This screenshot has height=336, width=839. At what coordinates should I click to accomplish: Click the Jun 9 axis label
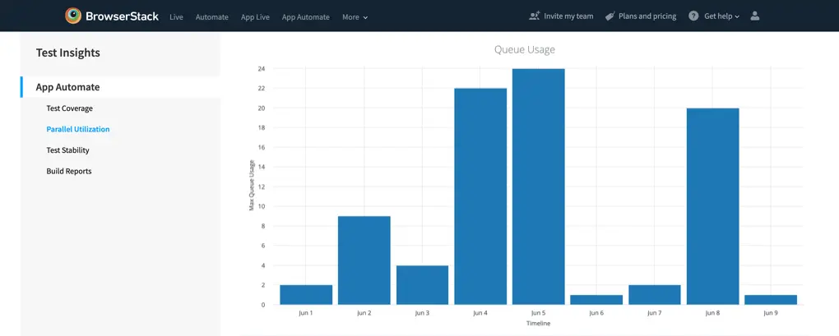(771, 313)
